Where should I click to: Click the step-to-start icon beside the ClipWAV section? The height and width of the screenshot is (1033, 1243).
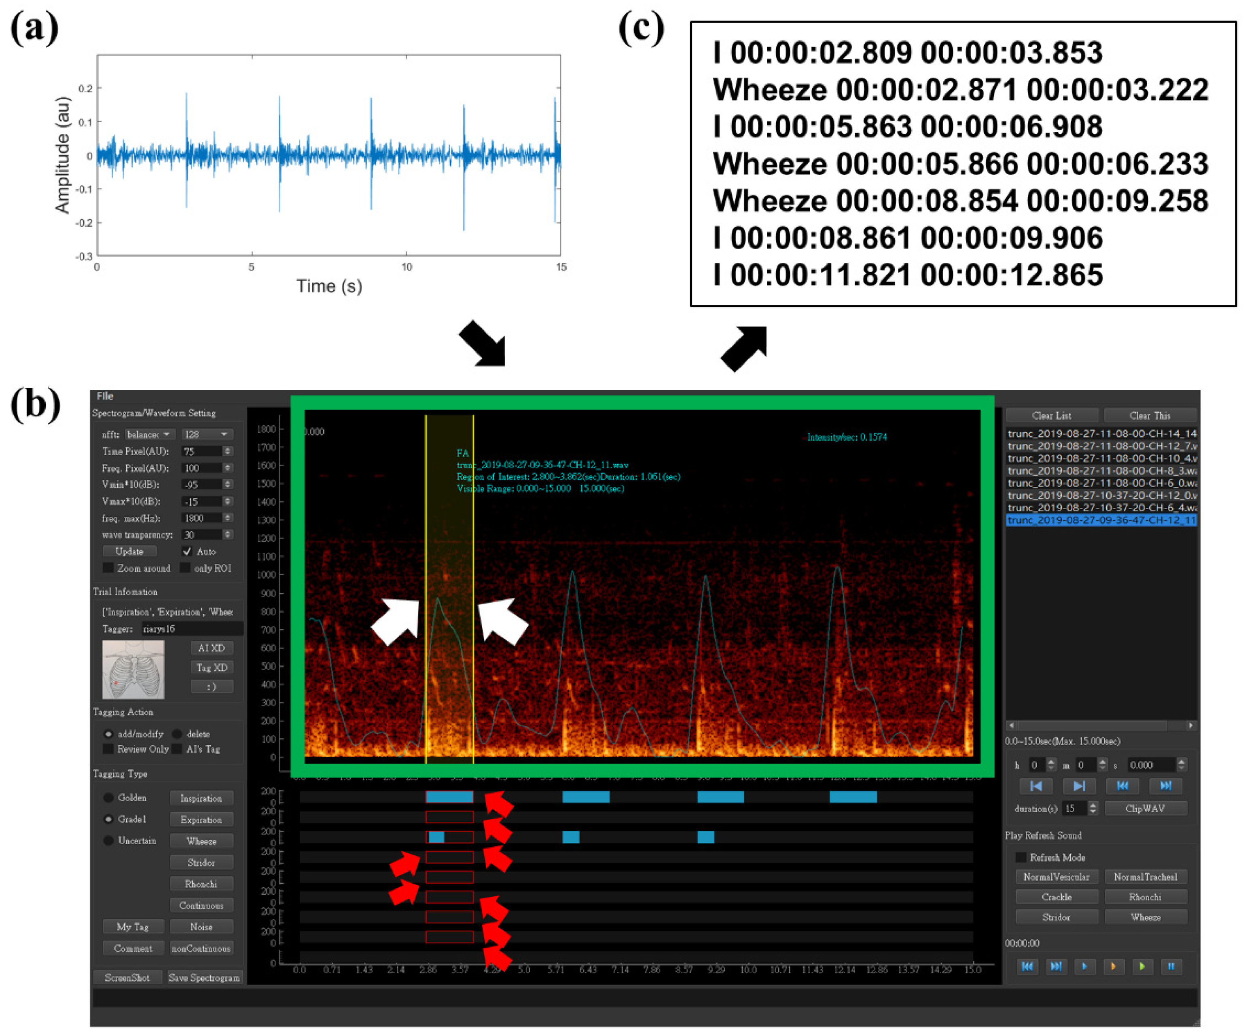(1036, 786)
